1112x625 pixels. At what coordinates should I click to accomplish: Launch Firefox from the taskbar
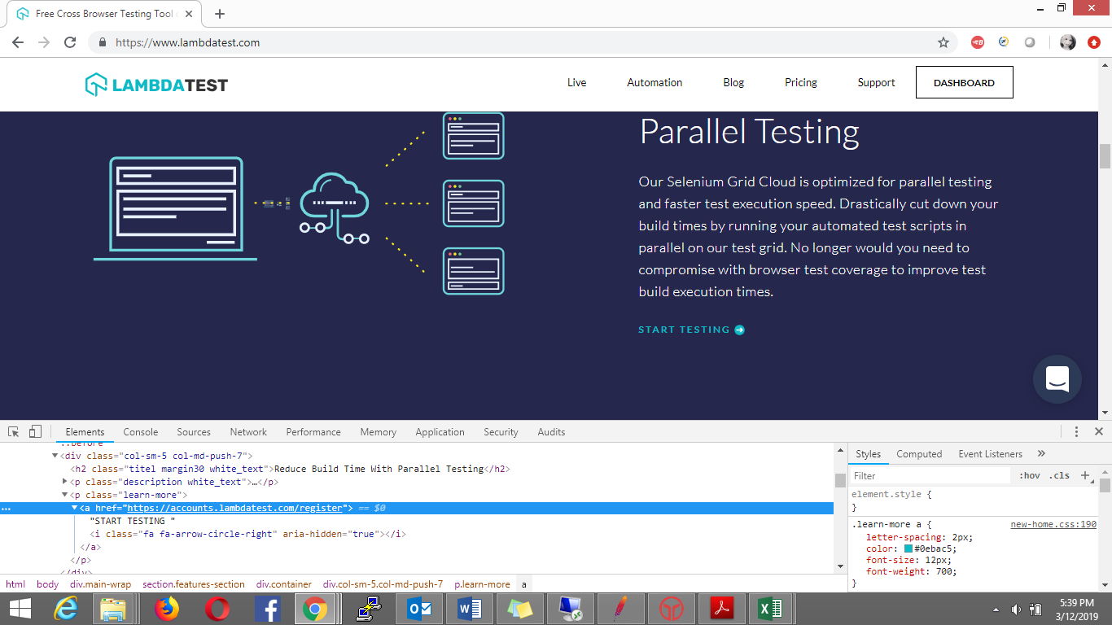pyautogui.click(x=167, y=609)
